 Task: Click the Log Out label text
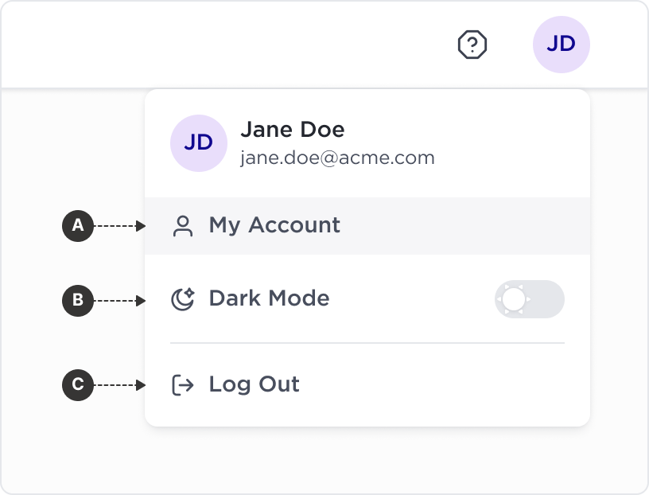tap(255, 385)
